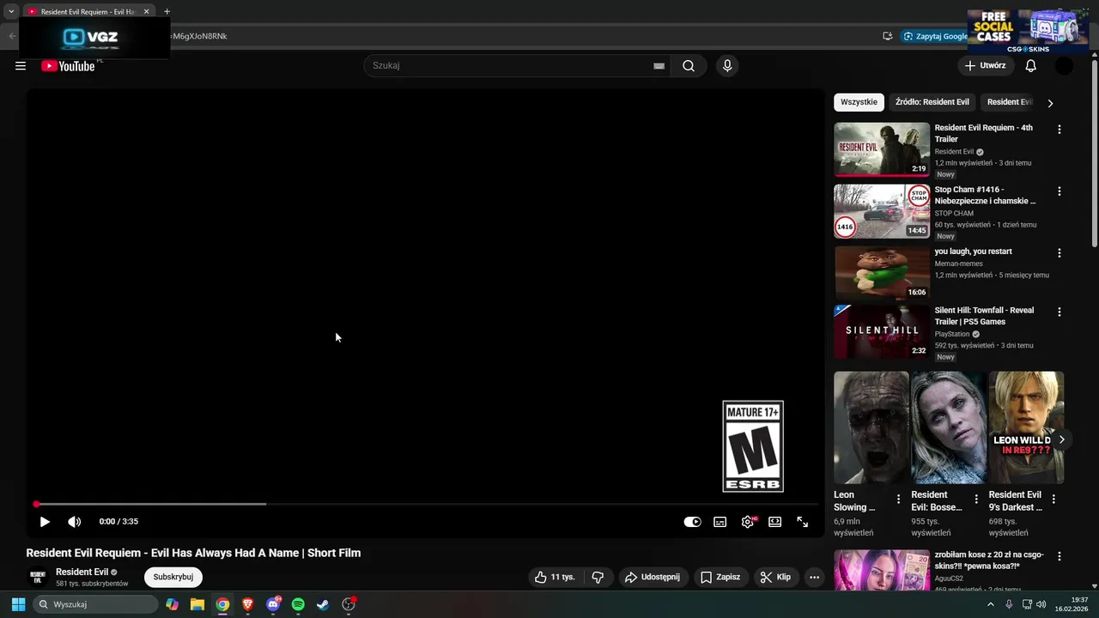Open the tab search dropdown arrow

pyautogui.click(x=11, y=12)
